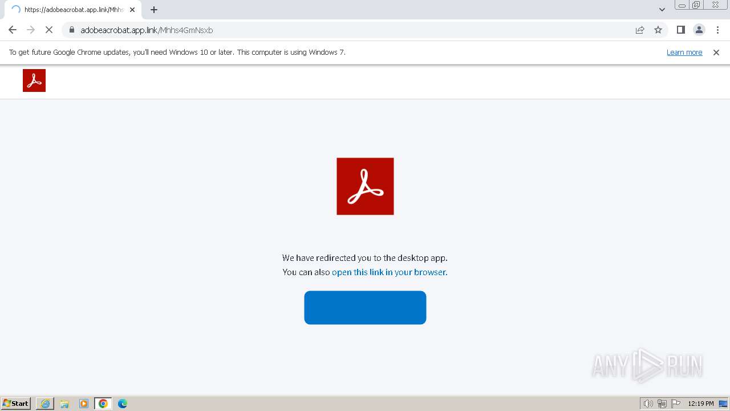
Task: Expand the tab search dropdown
Action: (662, 10)
